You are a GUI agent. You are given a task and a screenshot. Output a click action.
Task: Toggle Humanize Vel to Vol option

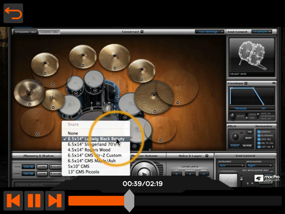[259, 143]
